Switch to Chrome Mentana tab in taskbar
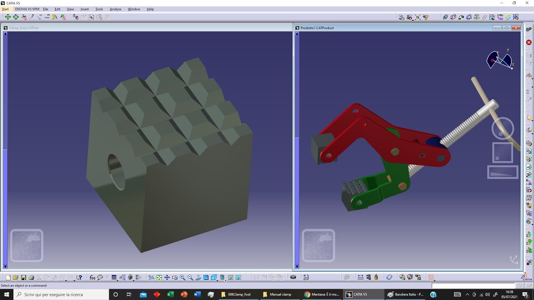This screenshot has width=534, height=300. [322, 294]
